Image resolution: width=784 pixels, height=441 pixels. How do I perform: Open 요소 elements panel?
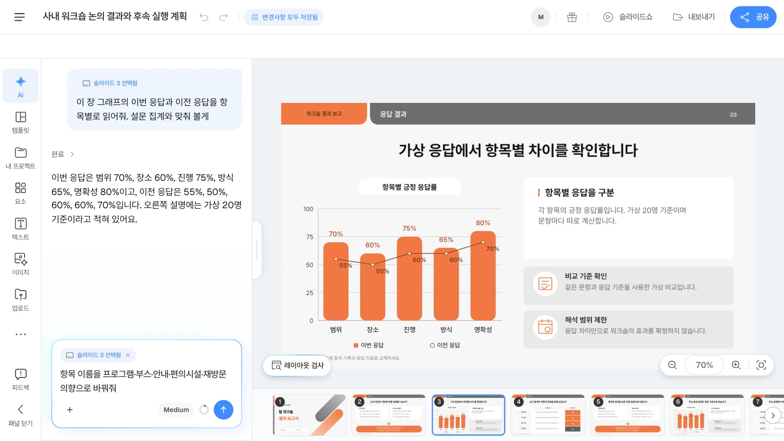coord(21,193)
